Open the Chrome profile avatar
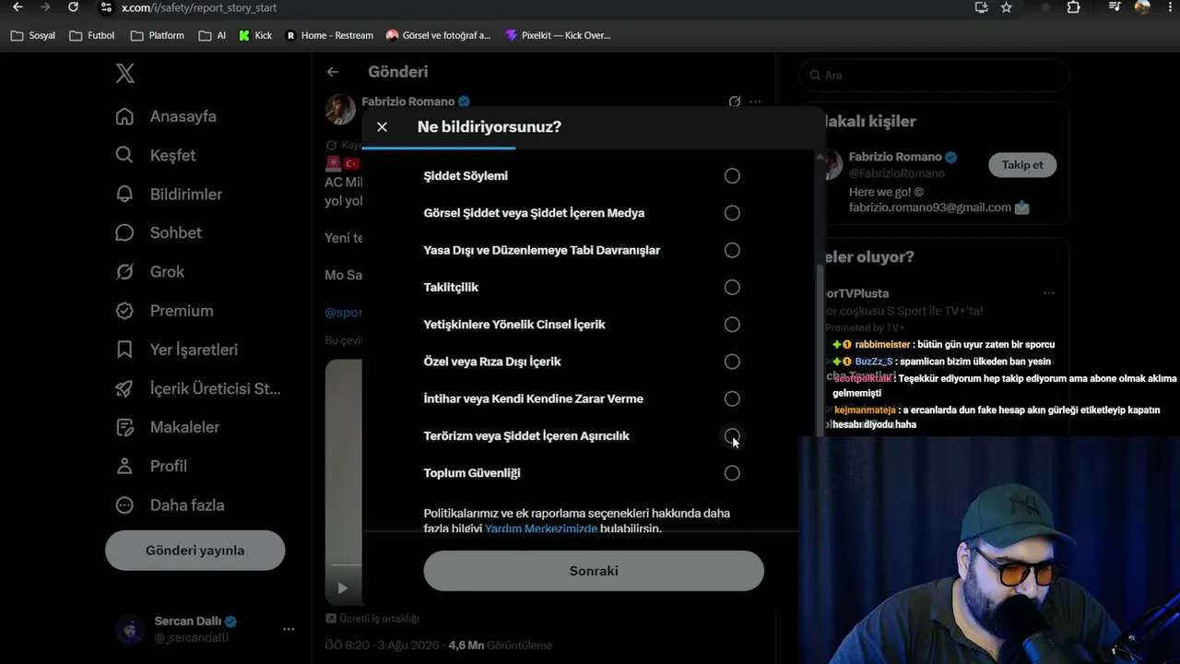The height and width of the screenshot is (664, 1180). [x=1142, y=7]
